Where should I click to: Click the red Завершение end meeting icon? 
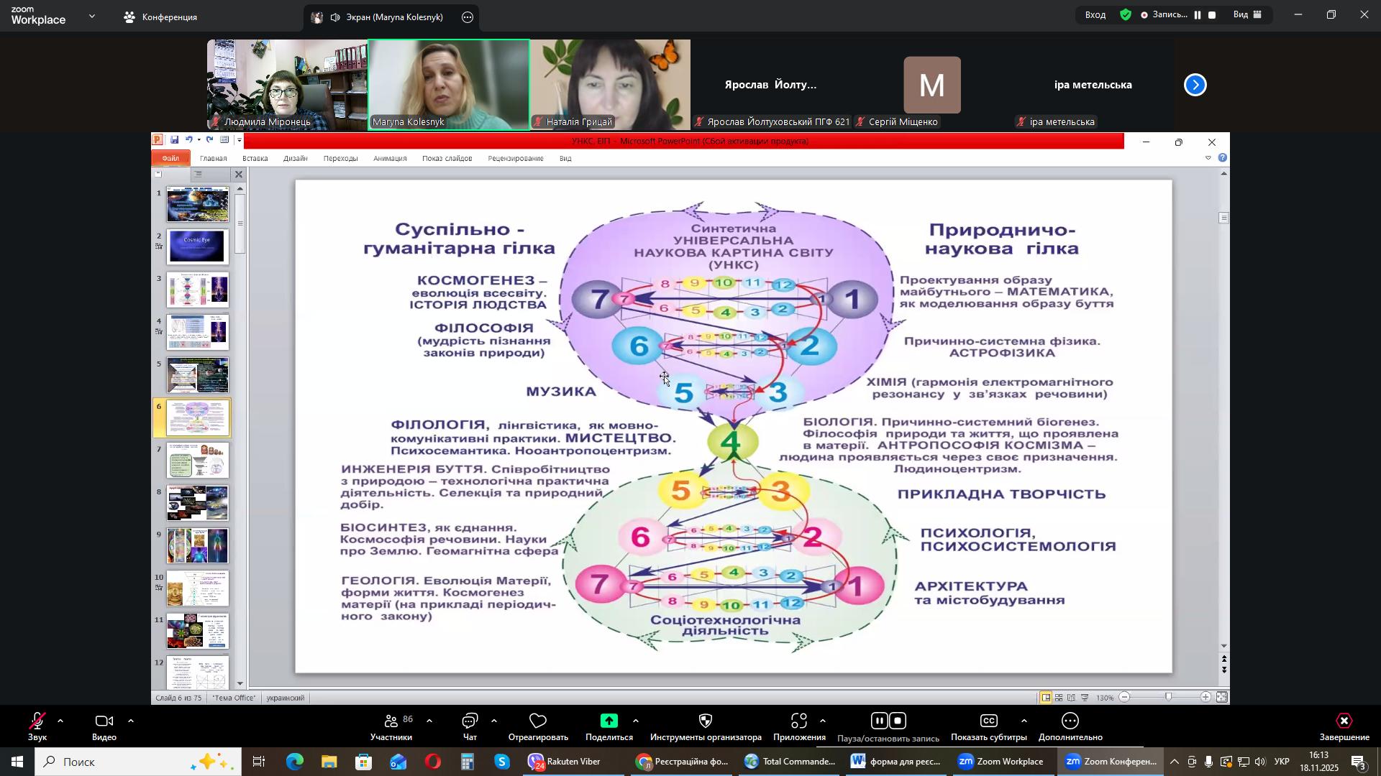pyautogui.click(x=1344, y=722)
